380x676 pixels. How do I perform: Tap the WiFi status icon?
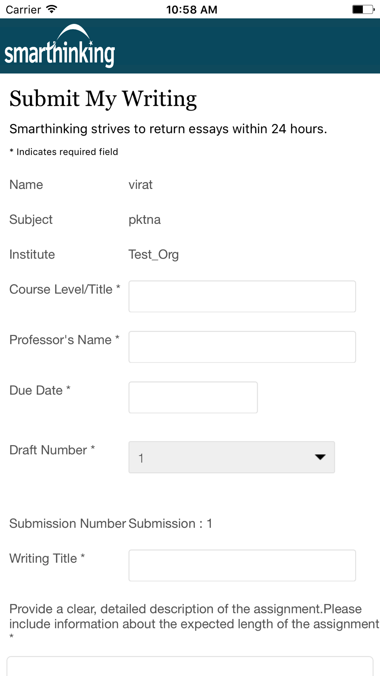(52, 9)
